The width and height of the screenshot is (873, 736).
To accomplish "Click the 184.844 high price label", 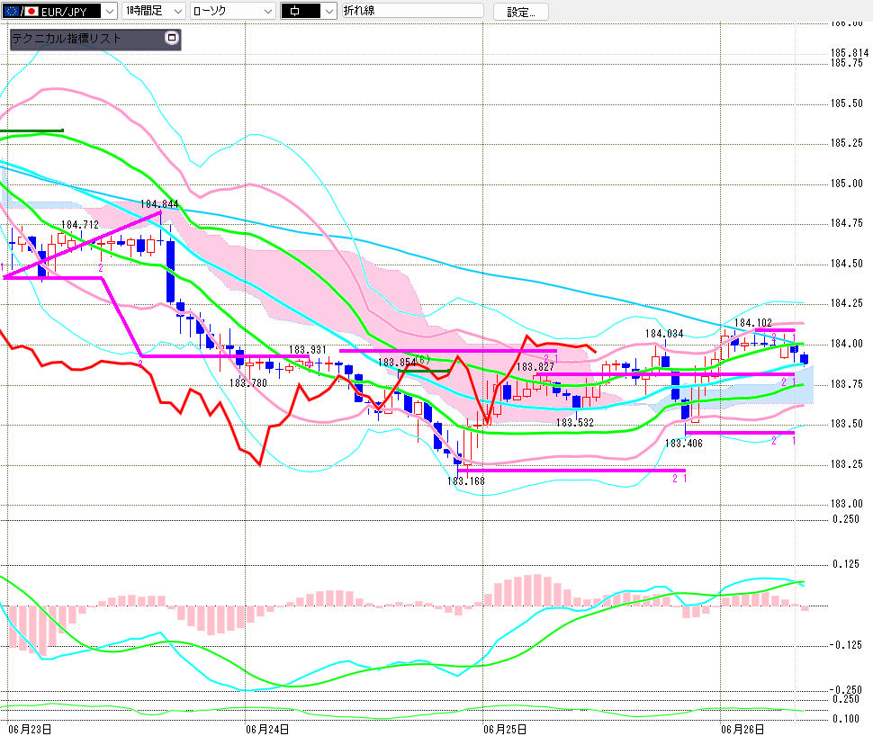I will [159, 204].
